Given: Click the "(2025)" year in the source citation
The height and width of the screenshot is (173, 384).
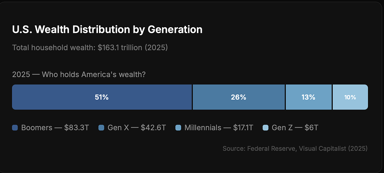Looking at the screenshot, I should tap(358, 149).
